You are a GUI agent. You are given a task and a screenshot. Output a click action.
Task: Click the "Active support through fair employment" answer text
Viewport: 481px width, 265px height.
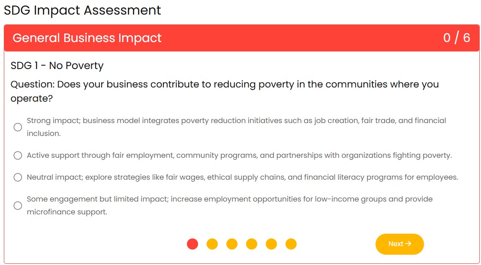click(239, 155)
